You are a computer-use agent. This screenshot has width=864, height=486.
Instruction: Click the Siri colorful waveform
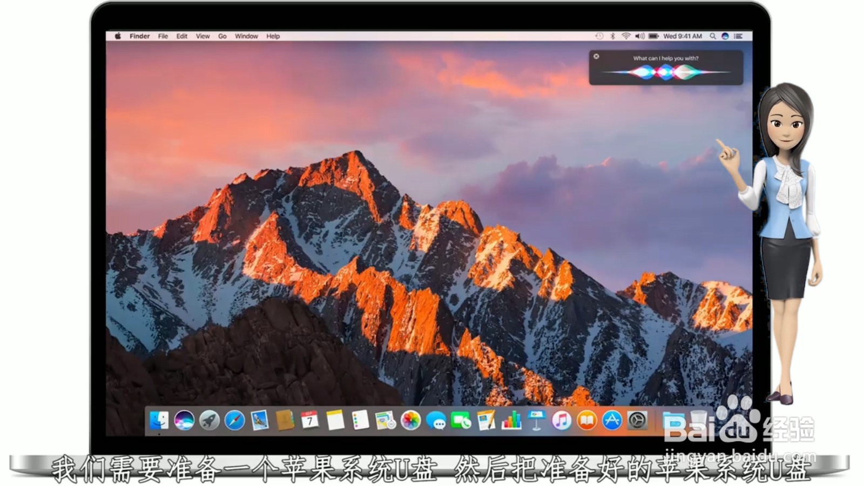pos(666,72)
